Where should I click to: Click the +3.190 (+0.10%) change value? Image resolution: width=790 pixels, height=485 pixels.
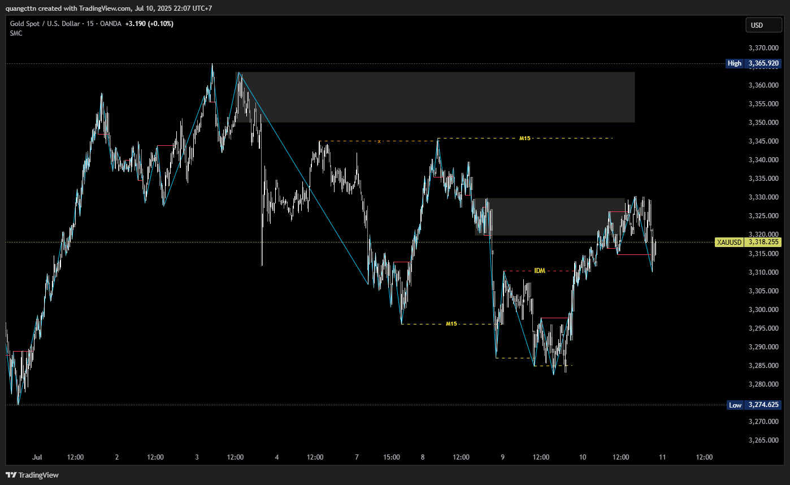point(149,24)
